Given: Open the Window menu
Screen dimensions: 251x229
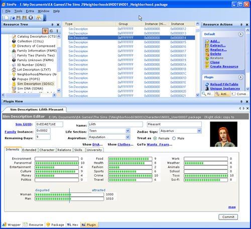Looking at the screenshot, I should point(43,11).
